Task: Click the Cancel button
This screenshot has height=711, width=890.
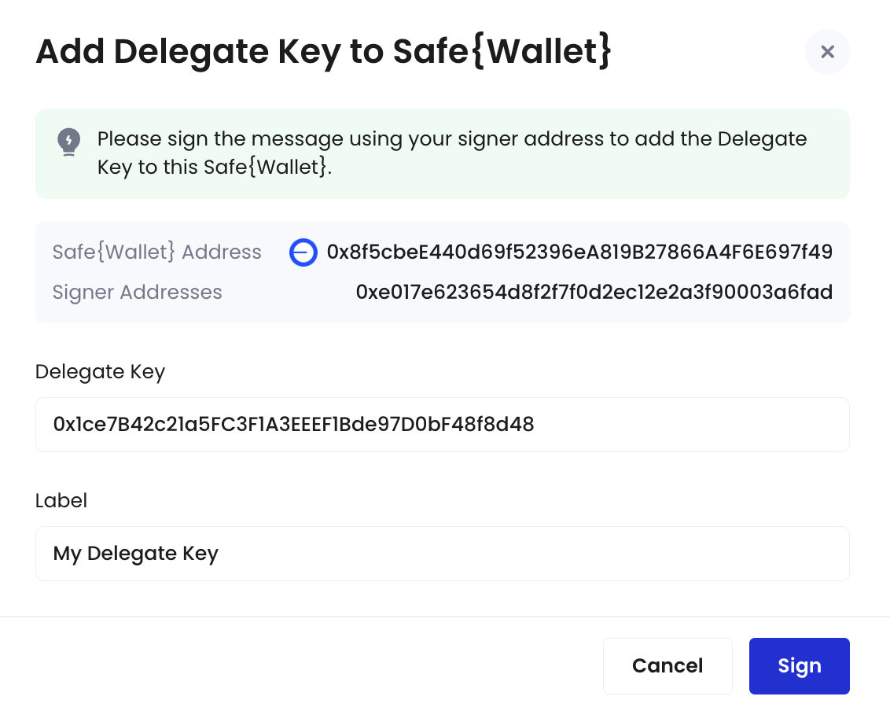Action: pos(667,665)
